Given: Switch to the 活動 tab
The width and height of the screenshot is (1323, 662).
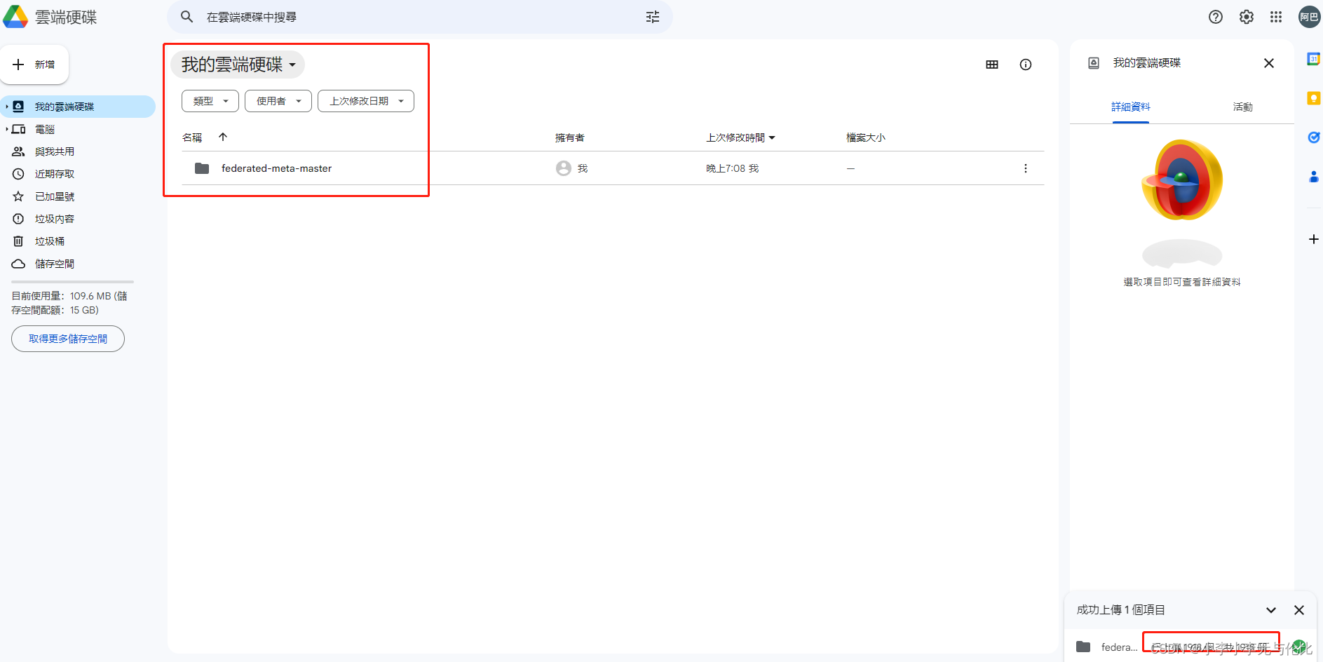Looking at the screenshot, I should pos(1242,107).
